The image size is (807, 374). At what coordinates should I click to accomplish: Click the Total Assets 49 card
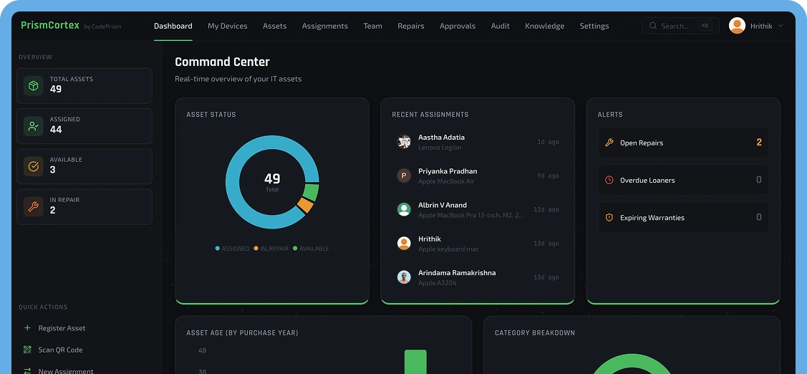[x=84, y=85]
